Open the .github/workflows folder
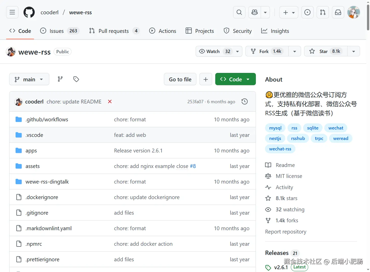370x272 pixels. point(47,120)
